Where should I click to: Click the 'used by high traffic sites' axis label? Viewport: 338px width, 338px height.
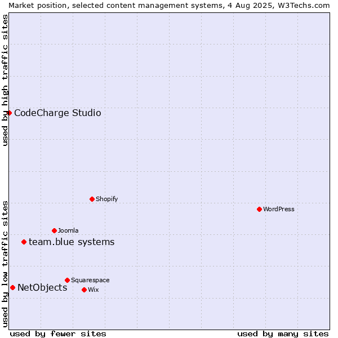(5, 80)
